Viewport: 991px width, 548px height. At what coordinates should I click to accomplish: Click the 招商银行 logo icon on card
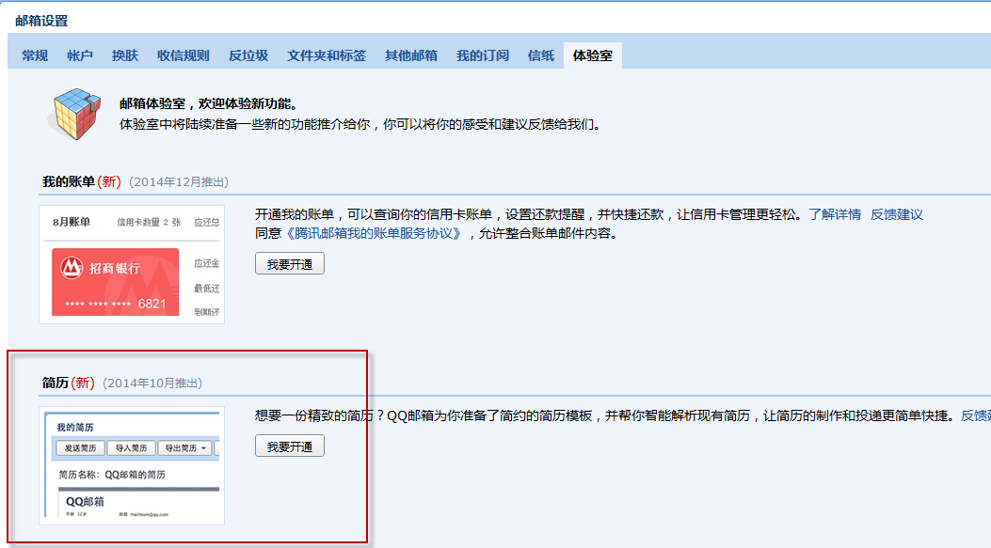(72, 268)
